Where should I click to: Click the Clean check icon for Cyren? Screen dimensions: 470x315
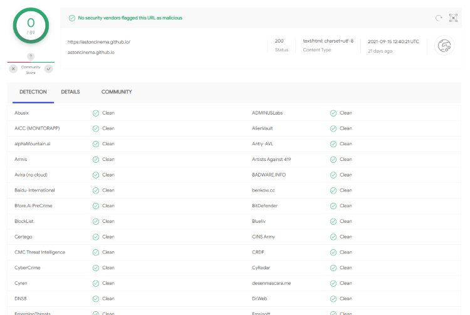click(x=96, y=283)
